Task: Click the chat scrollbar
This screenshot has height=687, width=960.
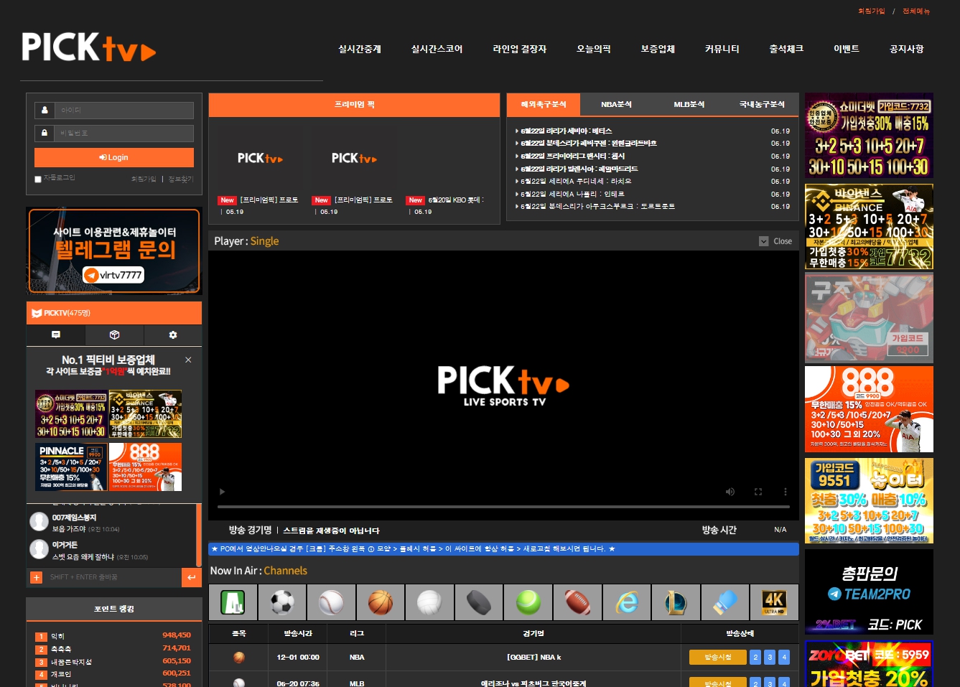Action: [x=198, y=535]
